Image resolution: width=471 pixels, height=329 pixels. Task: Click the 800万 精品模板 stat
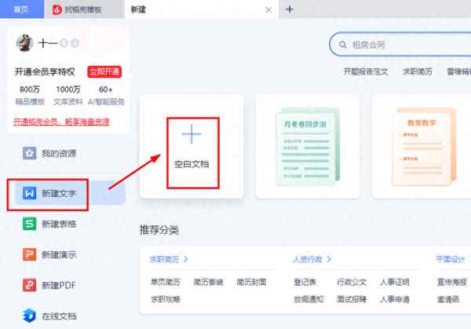click(30, 95)
